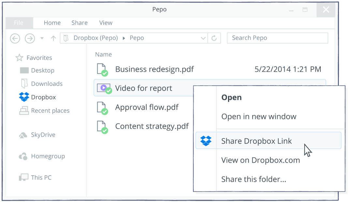Expand the Dropbox (Pepo) breadcrumb arrow
The image size is (350, 202).
[124, 38]
